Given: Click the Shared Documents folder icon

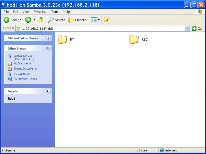Looking at the screenshot, I should point(10,69).
